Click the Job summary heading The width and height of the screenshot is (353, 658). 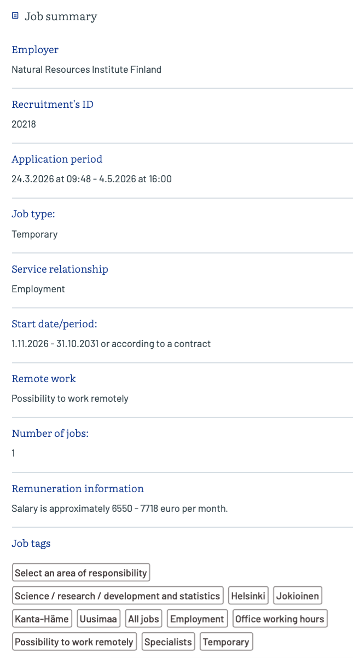pos(61,16)
